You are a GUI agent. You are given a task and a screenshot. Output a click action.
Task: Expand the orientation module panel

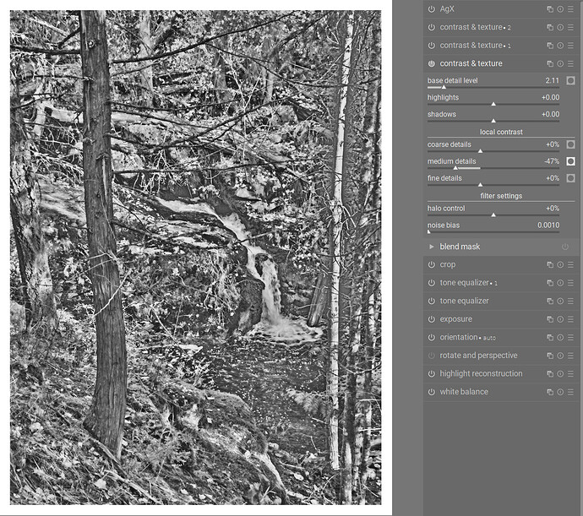click(x=468, y=338)
